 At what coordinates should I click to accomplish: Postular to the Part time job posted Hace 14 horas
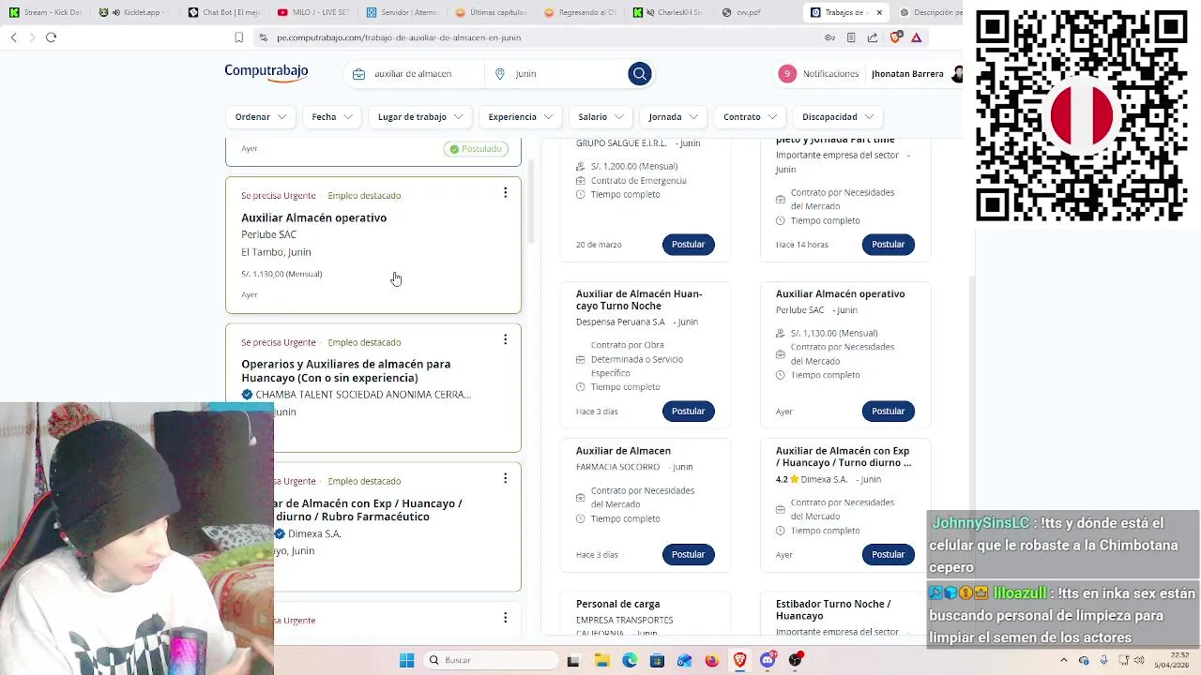[x=888, y=244]
